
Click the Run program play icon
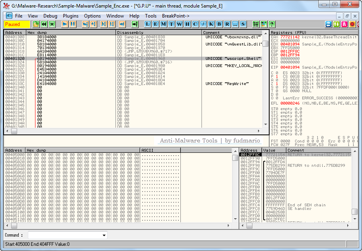(x=65, y=24)
